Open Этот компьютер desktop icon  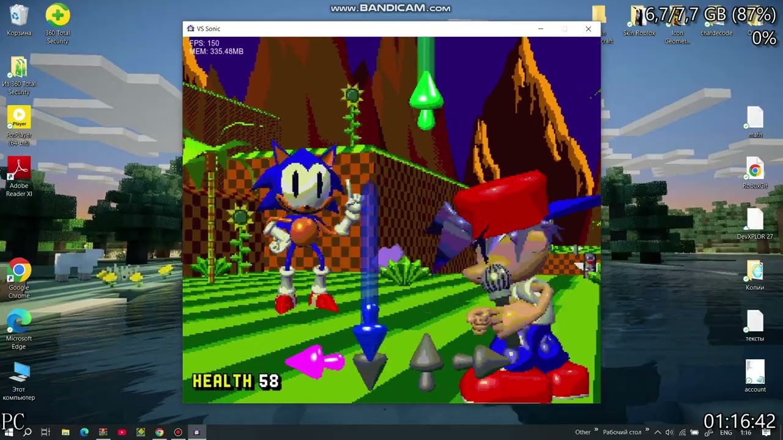click(19, 381)
